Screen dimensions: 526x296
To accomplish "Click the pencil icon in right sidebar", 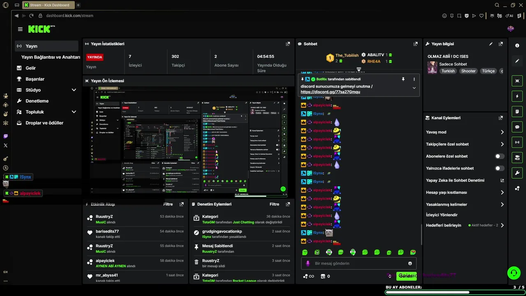I will point(517,61).
